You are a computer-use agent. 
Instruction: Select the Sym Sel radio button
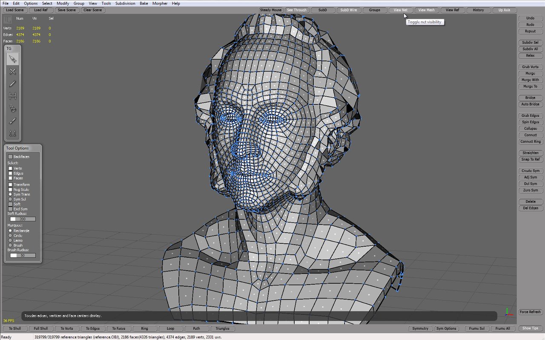click(11, 199)
